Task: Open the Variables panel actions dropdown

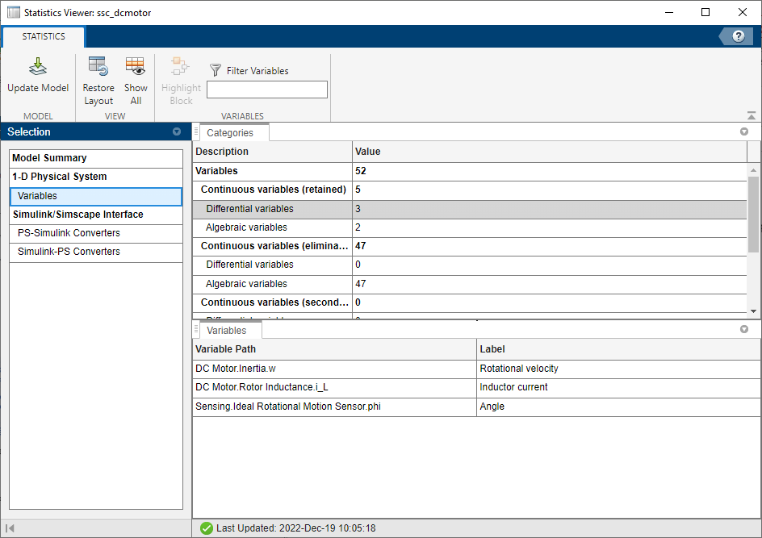Action: click(744, 329)
